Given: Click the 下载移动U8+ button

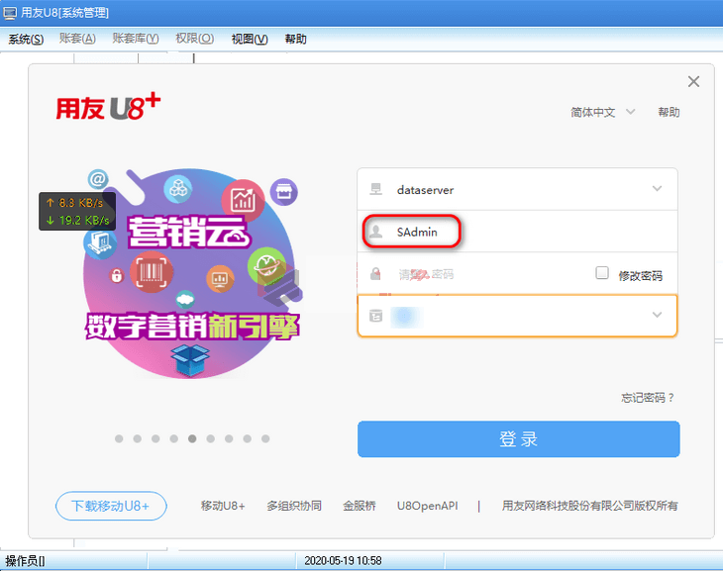Looking at the screenshot, I should tap(111, 506).
